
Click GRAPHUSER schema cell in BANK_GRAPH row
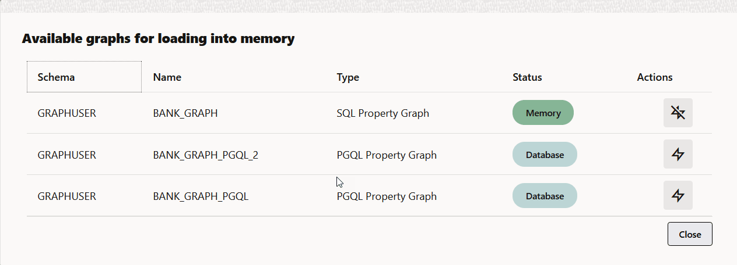66,113
